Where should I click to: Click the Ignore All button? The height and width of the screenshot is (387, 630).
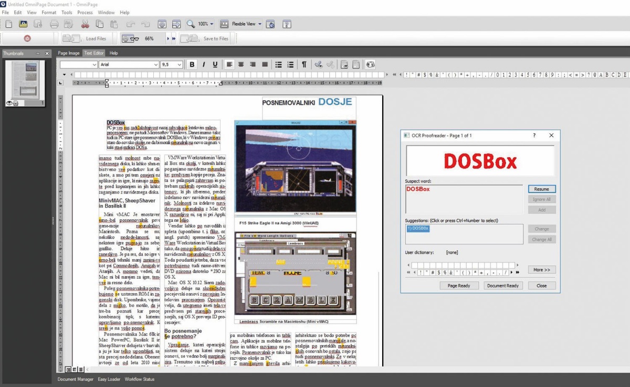tap(542, 199)
